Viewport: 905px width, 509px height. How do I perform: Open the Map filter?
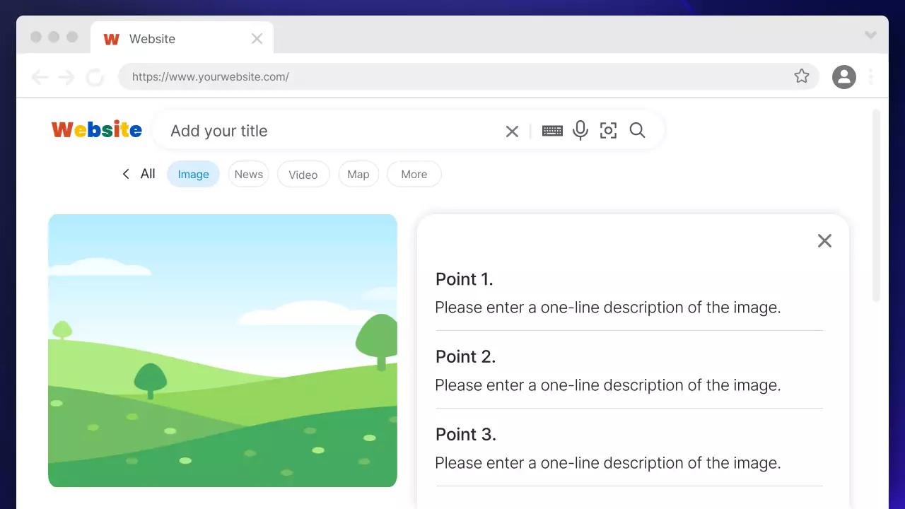pos(358,175)
